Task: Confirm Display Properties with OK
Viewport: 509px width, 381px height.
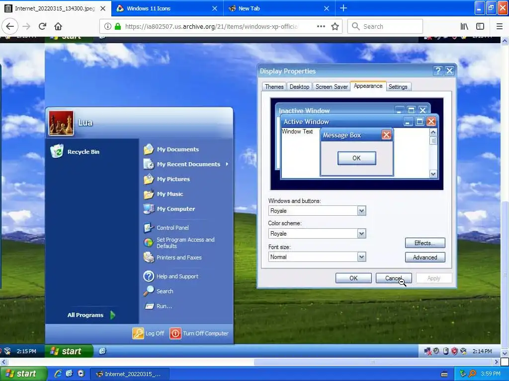Action: 353,278
